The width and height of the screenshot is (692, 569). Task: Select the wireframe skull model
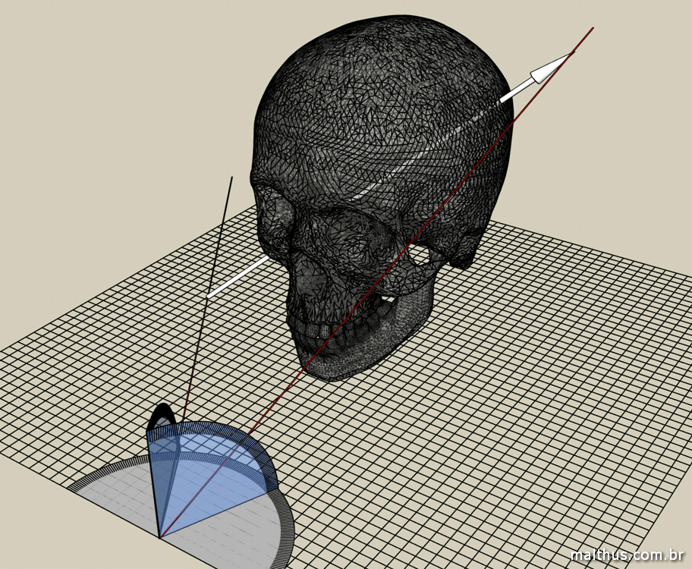pos(382,199)
